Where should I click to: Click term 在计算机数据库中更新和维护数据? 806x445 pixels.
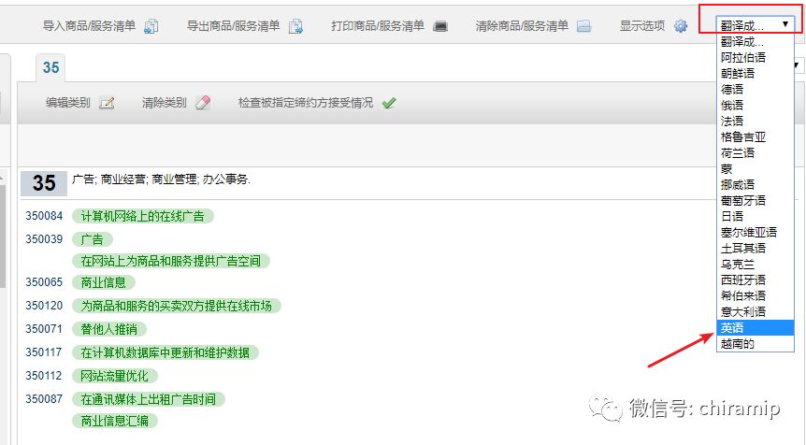165,353
